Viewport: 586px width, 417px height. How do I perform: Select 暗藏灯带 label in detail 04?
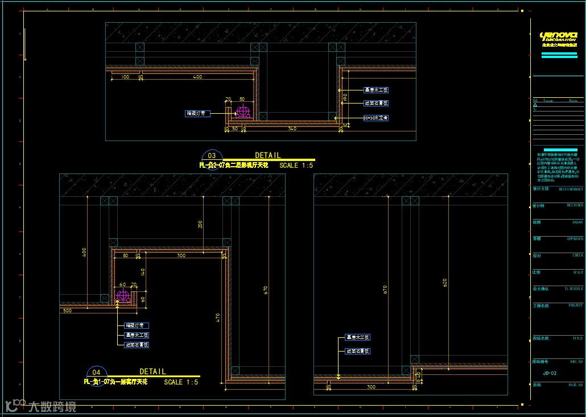point(137,325)
